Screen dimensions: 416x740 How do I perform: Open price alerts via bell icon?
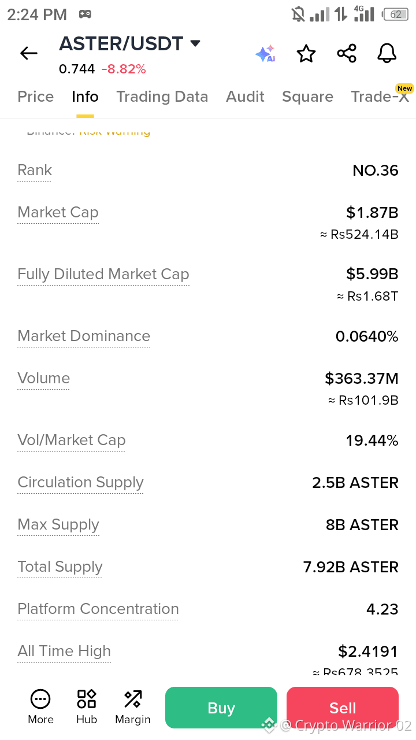coord(387,54)
